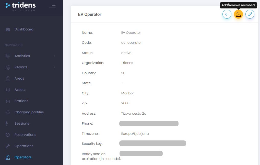
Task: Select the Dashboard icon in the sidebar
Action: coord(8,29)
